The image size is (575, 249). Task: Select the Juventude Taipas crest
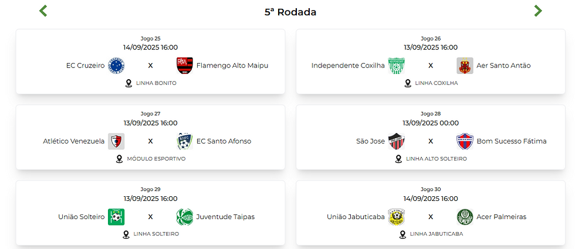click(x=184, y=217)
